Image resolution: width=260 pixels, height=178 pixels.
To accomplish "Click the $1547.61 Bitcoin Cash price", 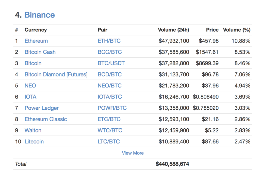I will click(207, 52).
